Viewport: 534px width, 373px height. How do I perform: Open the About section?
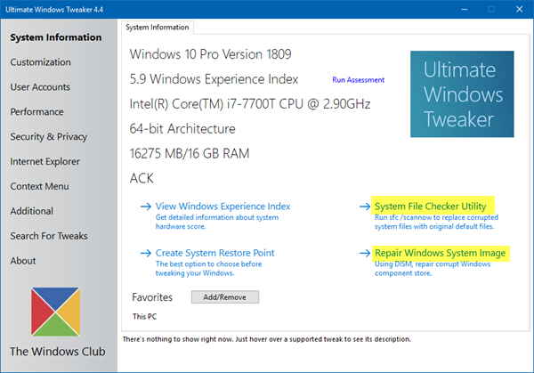pyautogui.click(x=23, y=261)
